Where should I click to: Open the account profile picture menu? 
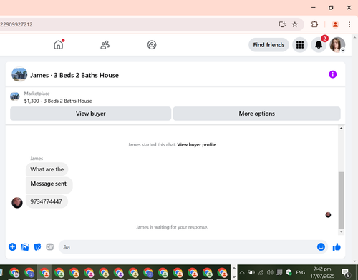point(337,45)
